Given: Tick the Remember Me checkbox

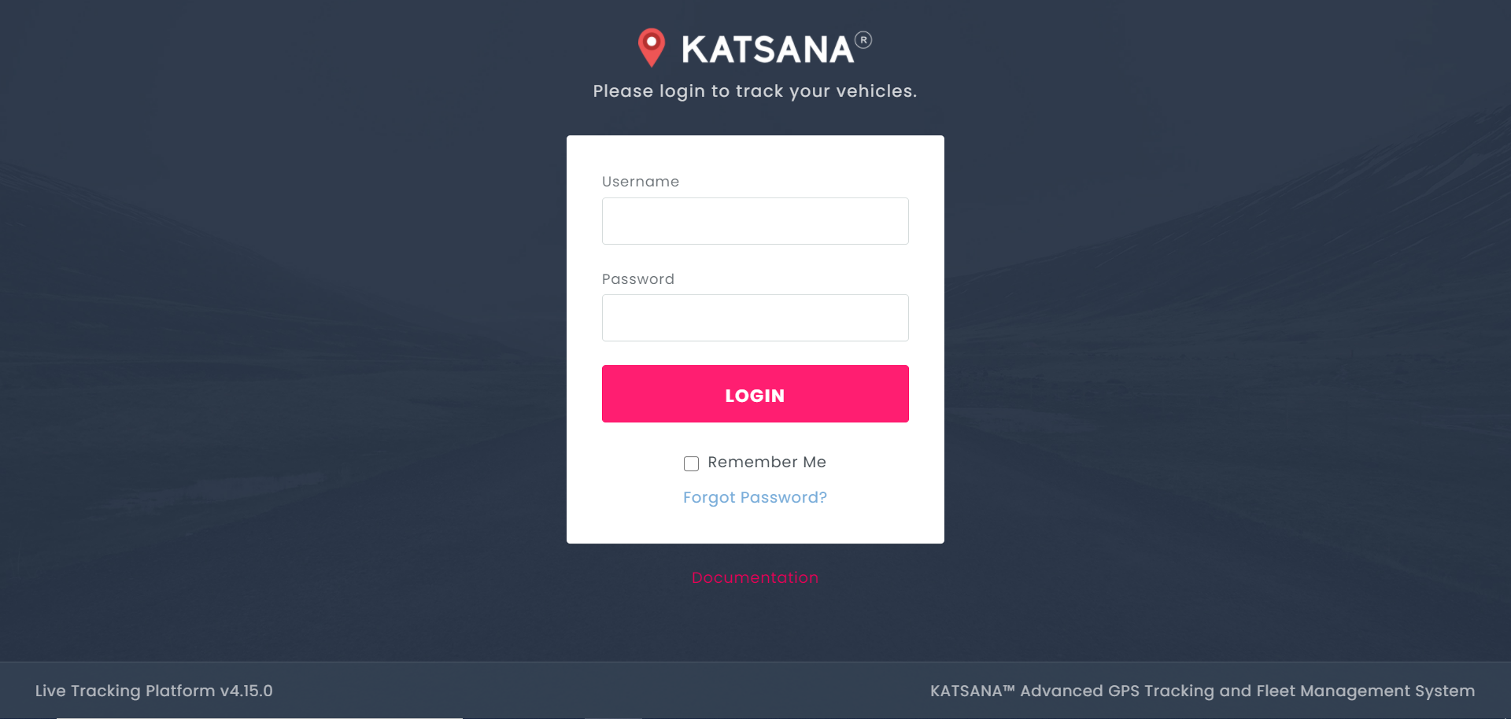Looking at the screenshot, I should (691, 463).
